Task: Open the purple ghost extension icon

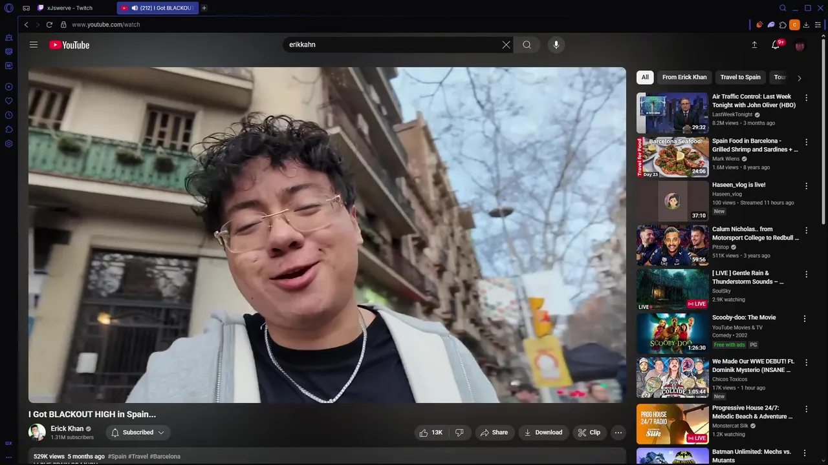Action: (x=771, y=25)
